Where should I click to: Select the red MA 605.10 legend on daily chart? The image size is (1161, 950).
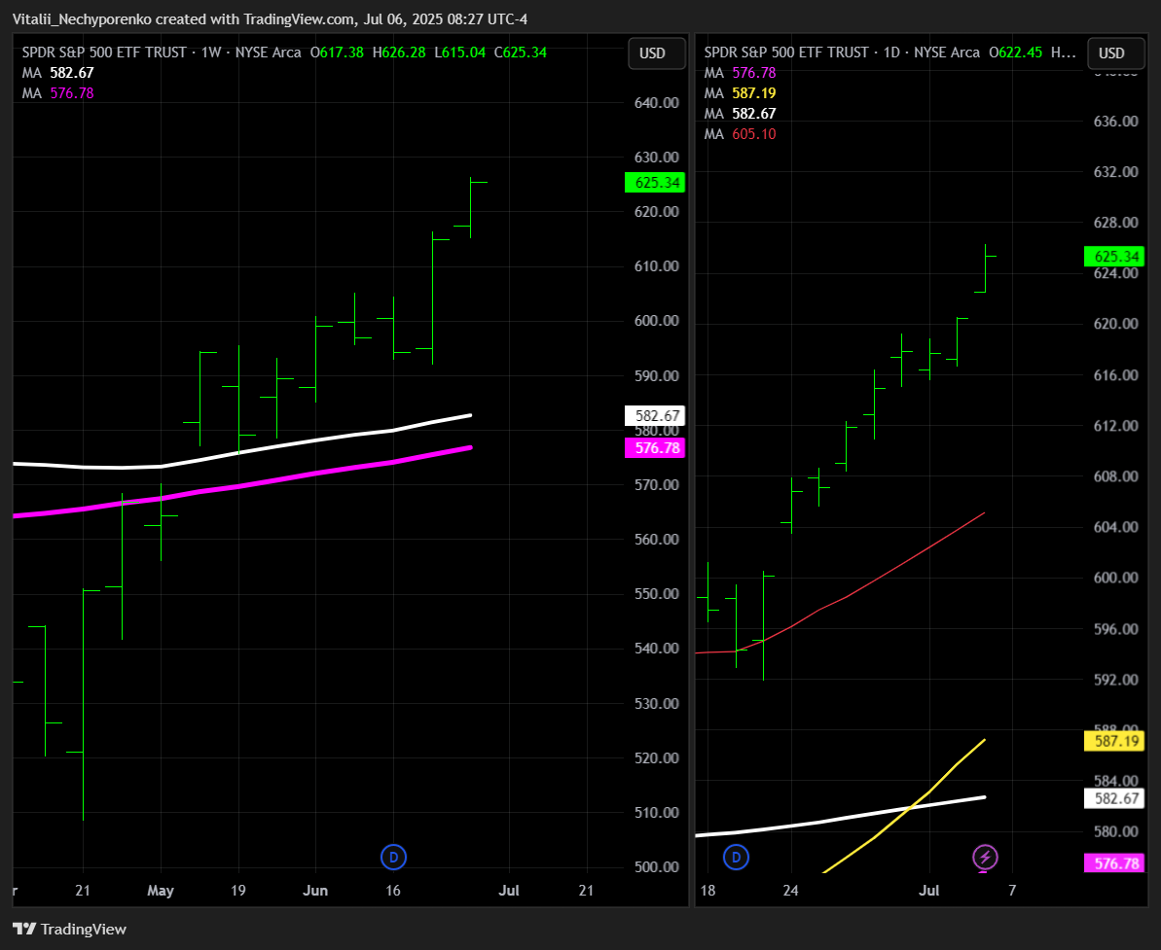pos(740,134)
